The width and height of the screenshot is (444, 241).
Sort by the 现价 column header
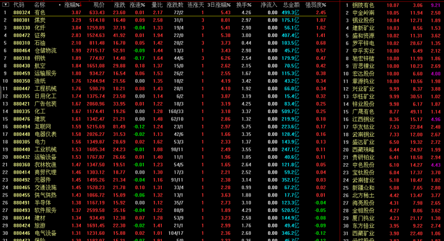99,5
